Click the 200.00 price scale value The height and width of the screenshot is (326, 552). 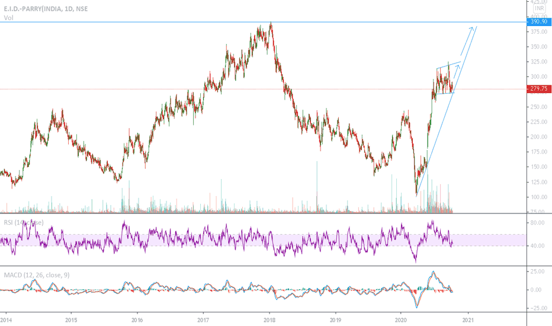[538, 137]
